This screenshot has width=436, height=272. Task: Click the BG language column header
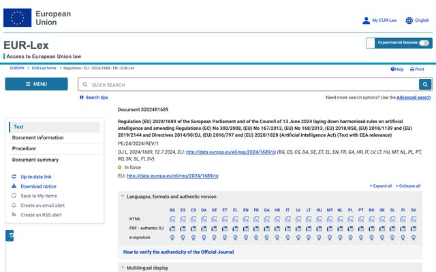tap(172, 210)
